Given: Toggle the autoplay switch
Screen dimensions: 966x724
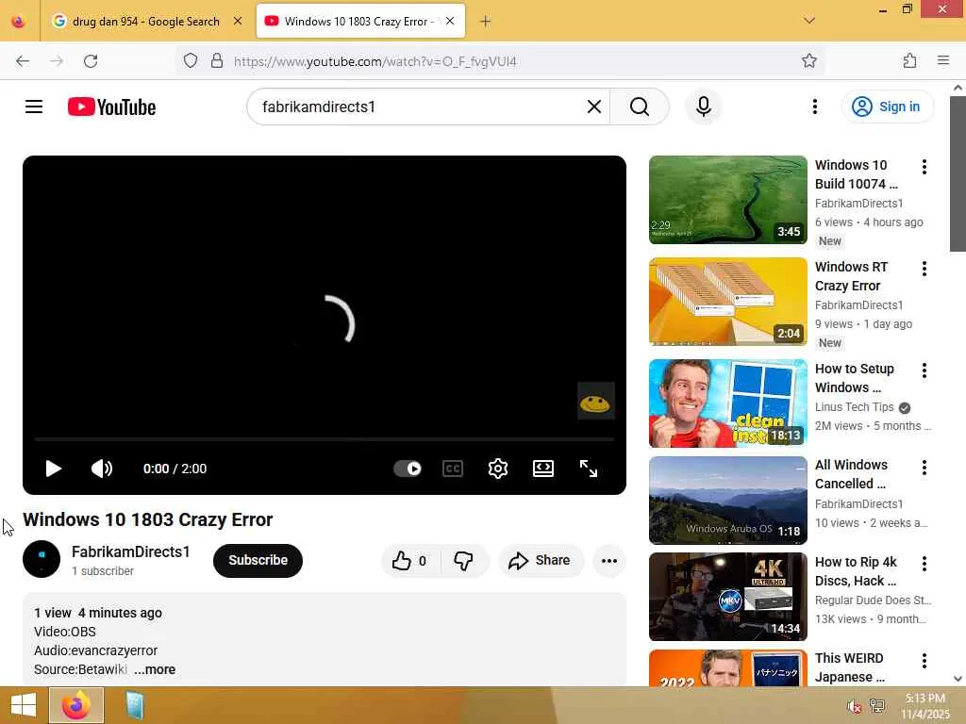Looking at the screenshot, I should (x=408, y=469).
